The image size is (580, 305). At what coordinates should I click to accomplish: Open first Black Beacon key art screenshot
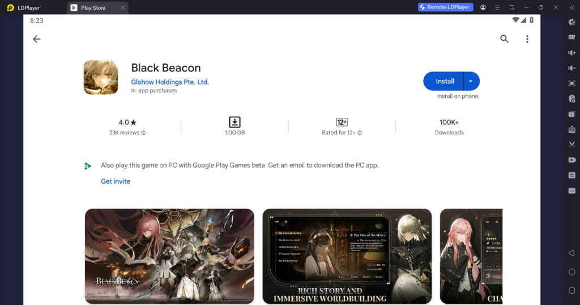click(169, 256)
